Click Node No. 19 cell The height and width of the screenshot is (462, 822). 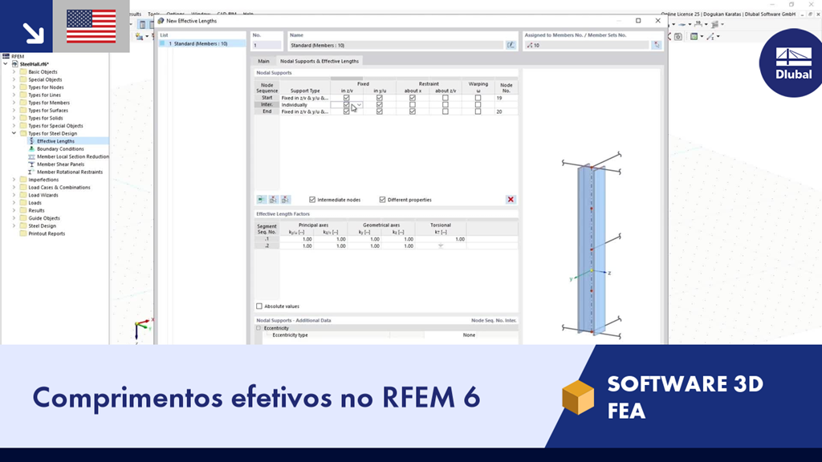coord(506,98)
